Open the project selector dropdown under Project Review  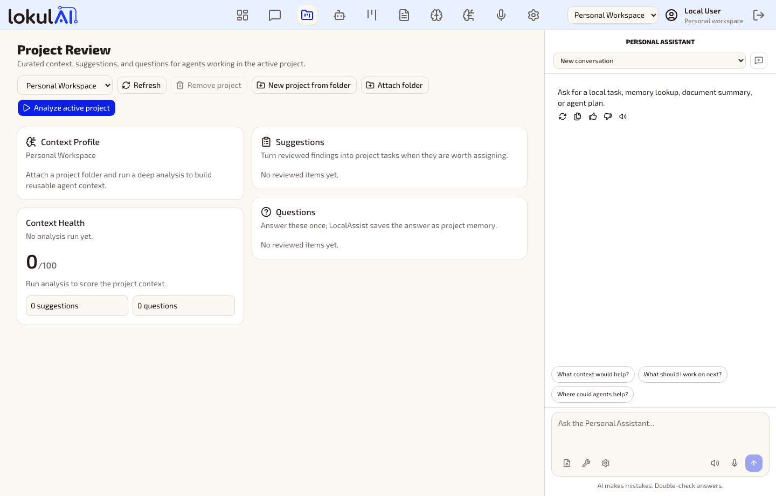point(65,85)
